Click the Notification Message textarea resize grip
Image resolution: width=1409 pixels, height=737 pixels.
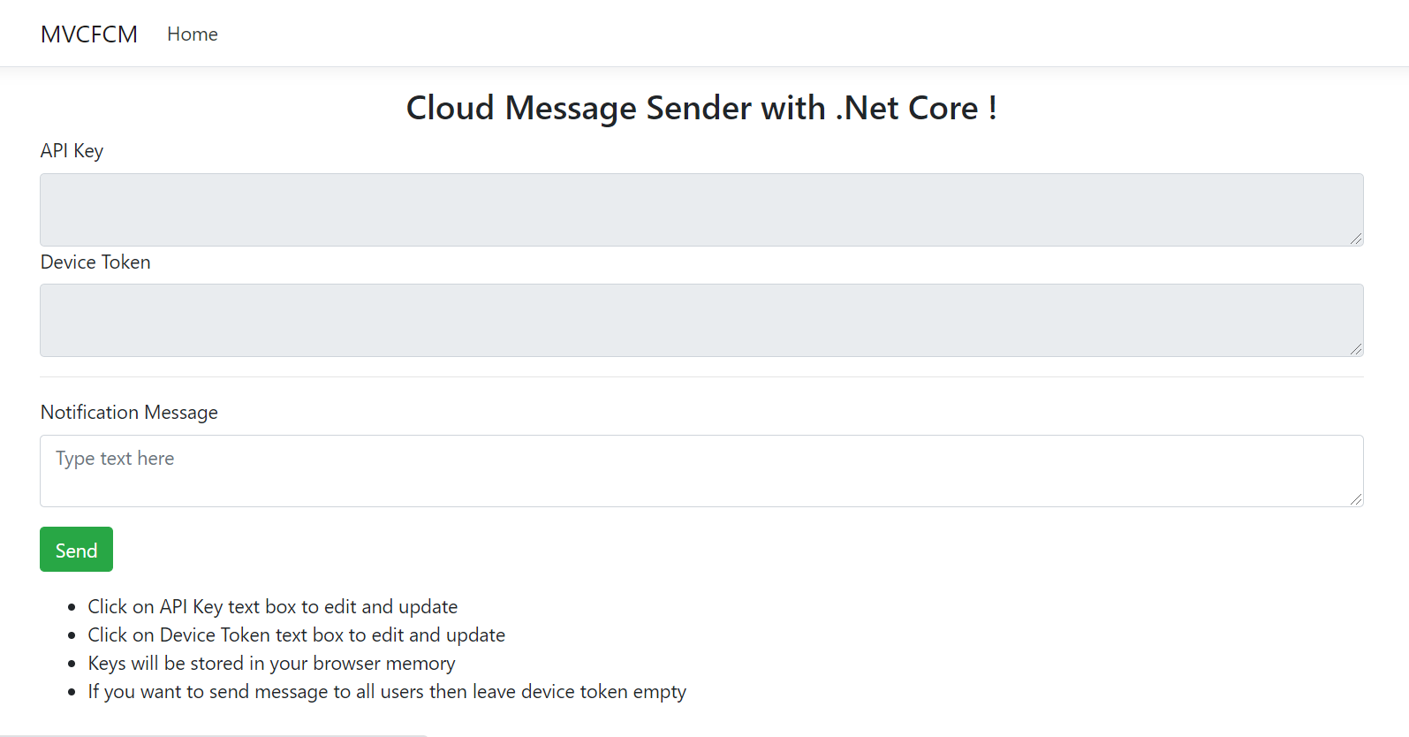click(x=1358, y=500)
